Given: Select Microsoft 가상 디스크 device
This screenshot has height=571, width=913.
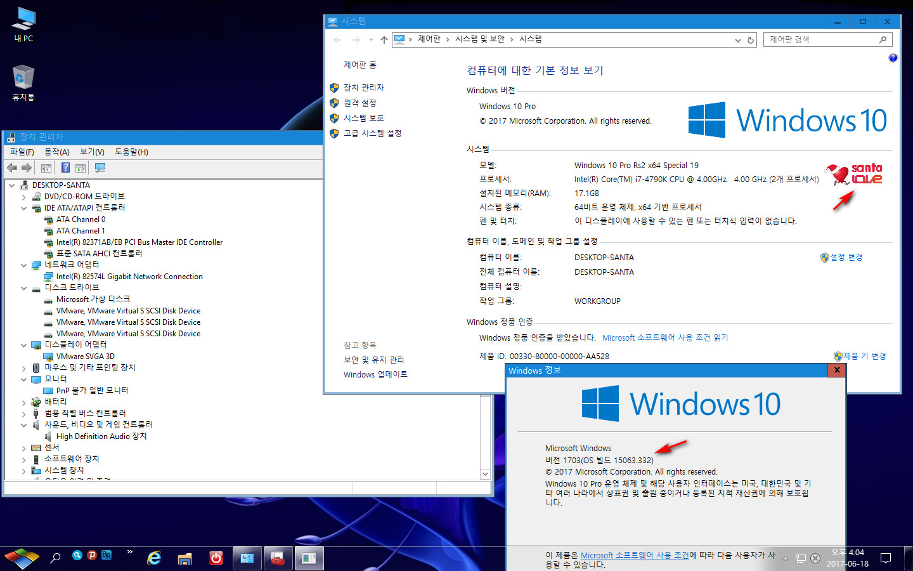Looking at the screenshot, I should [x=93, y=299].
